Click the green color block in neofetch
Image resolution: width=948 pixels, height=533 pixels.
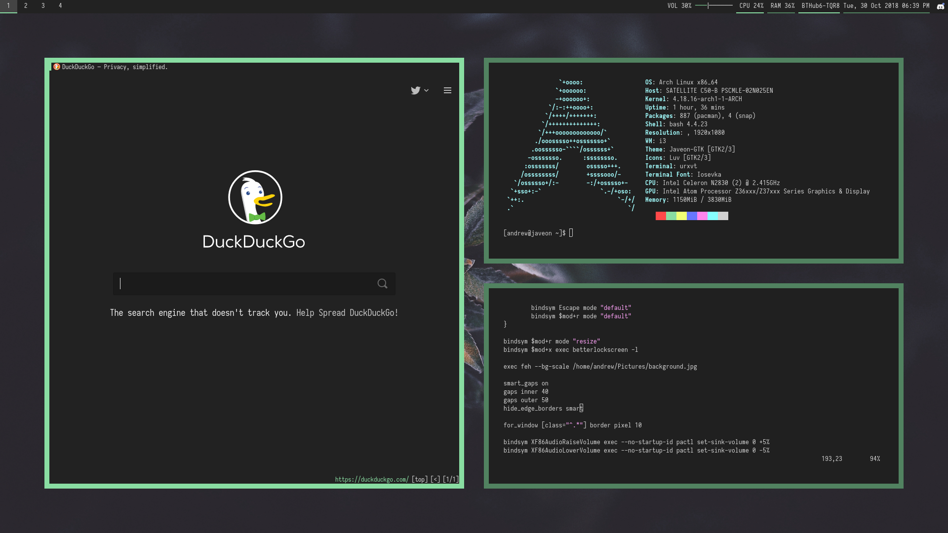[671, 216]
